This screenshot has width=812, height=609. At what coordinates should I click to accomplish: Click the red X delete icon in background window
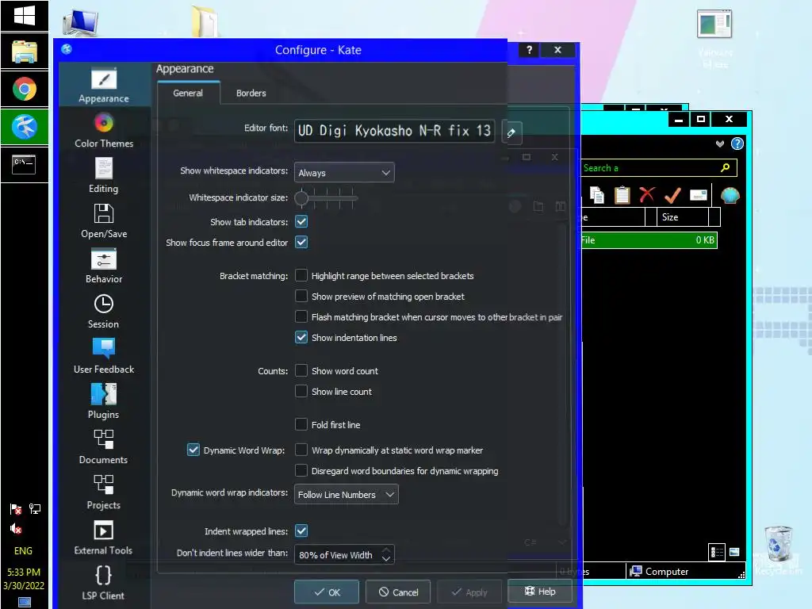[647, 195]
